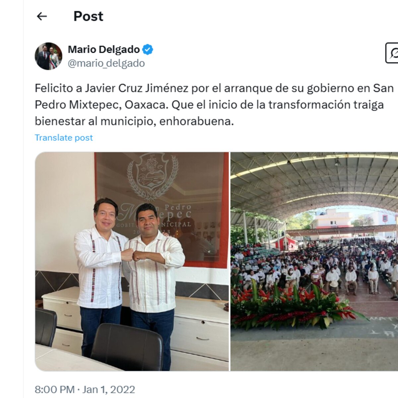Click the black chair in left photo
This screenshot has width=398, height=398.
pyautogui.click(x=127, y=347)
